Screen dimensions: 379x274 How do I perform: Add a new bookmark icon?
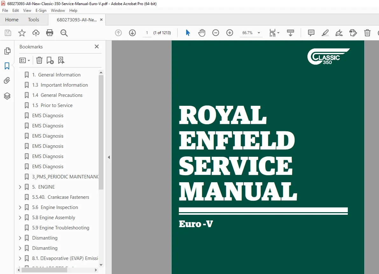tap(50, 60)
